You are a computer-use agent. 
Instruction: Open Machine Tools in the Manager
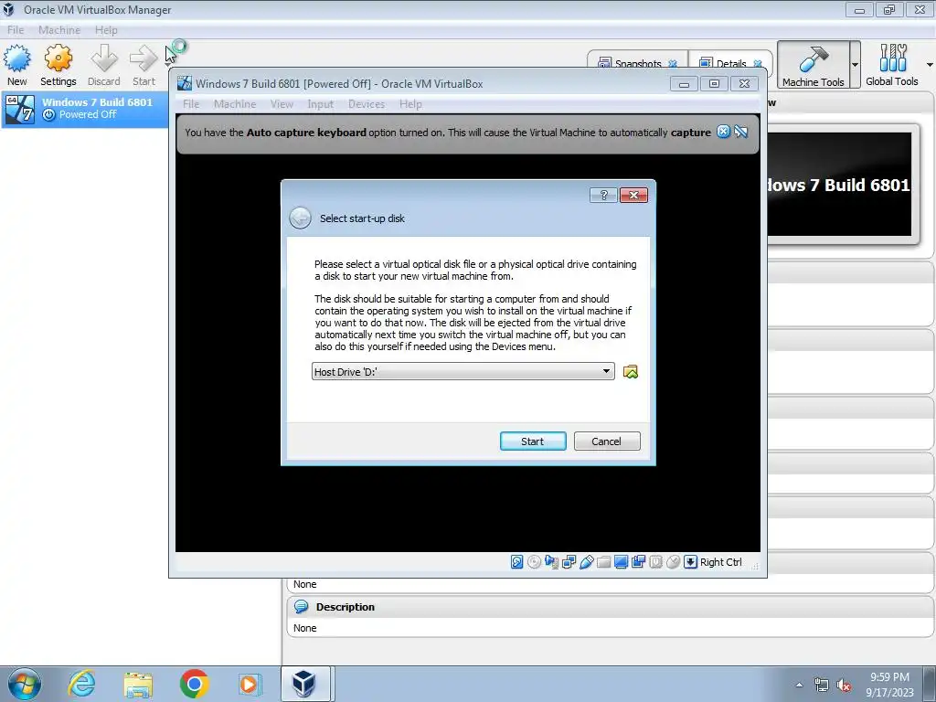[x=813, y=65]
